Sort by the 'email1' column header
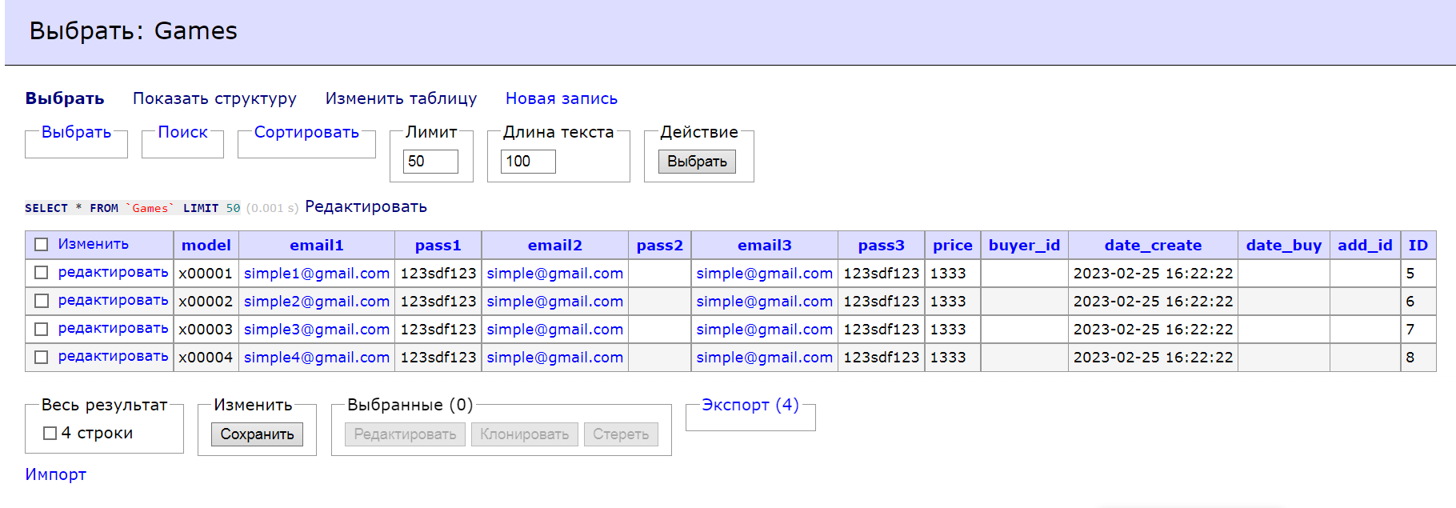Screen dimensions: 1456x508 point(316,245)
